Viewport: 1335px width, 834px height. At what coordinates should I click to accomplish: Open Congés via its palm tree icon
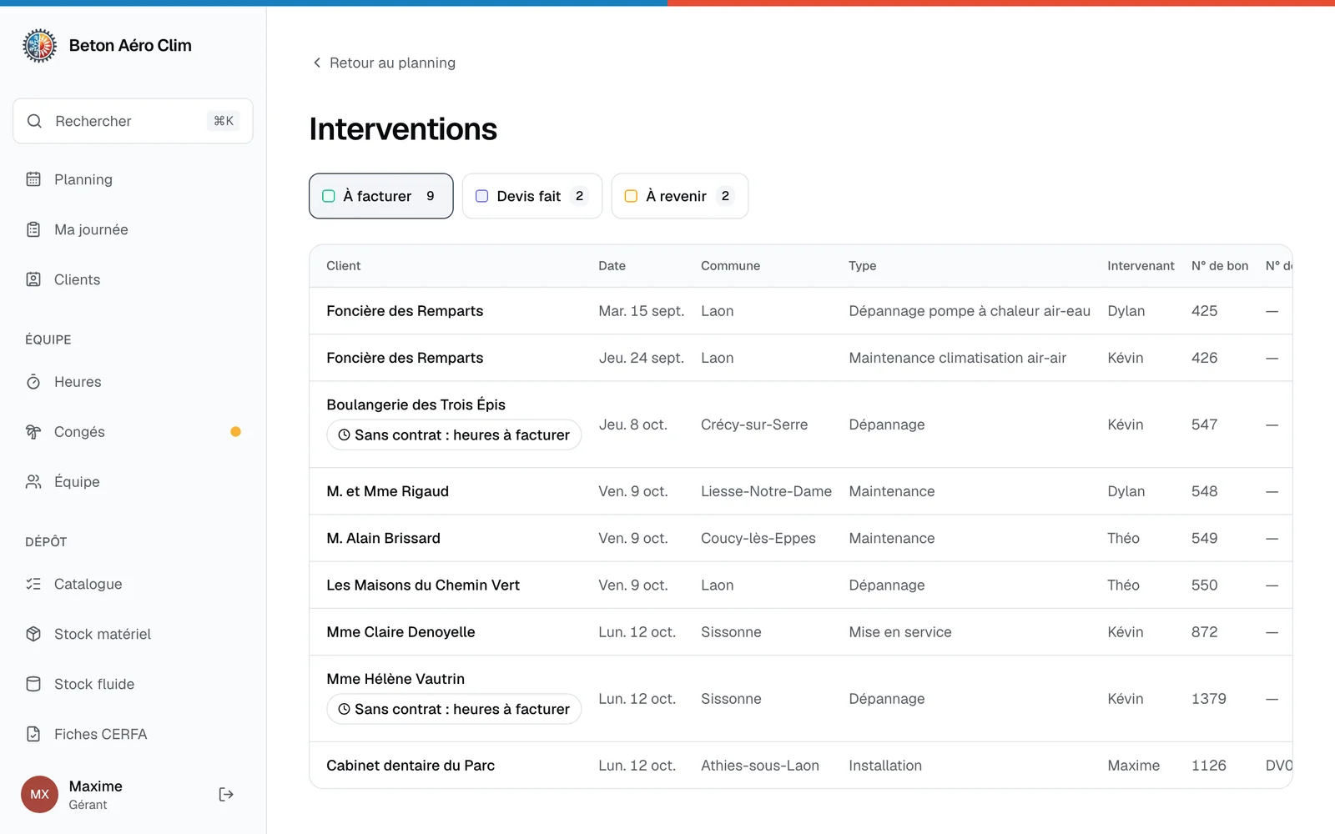tap(33, 432)
